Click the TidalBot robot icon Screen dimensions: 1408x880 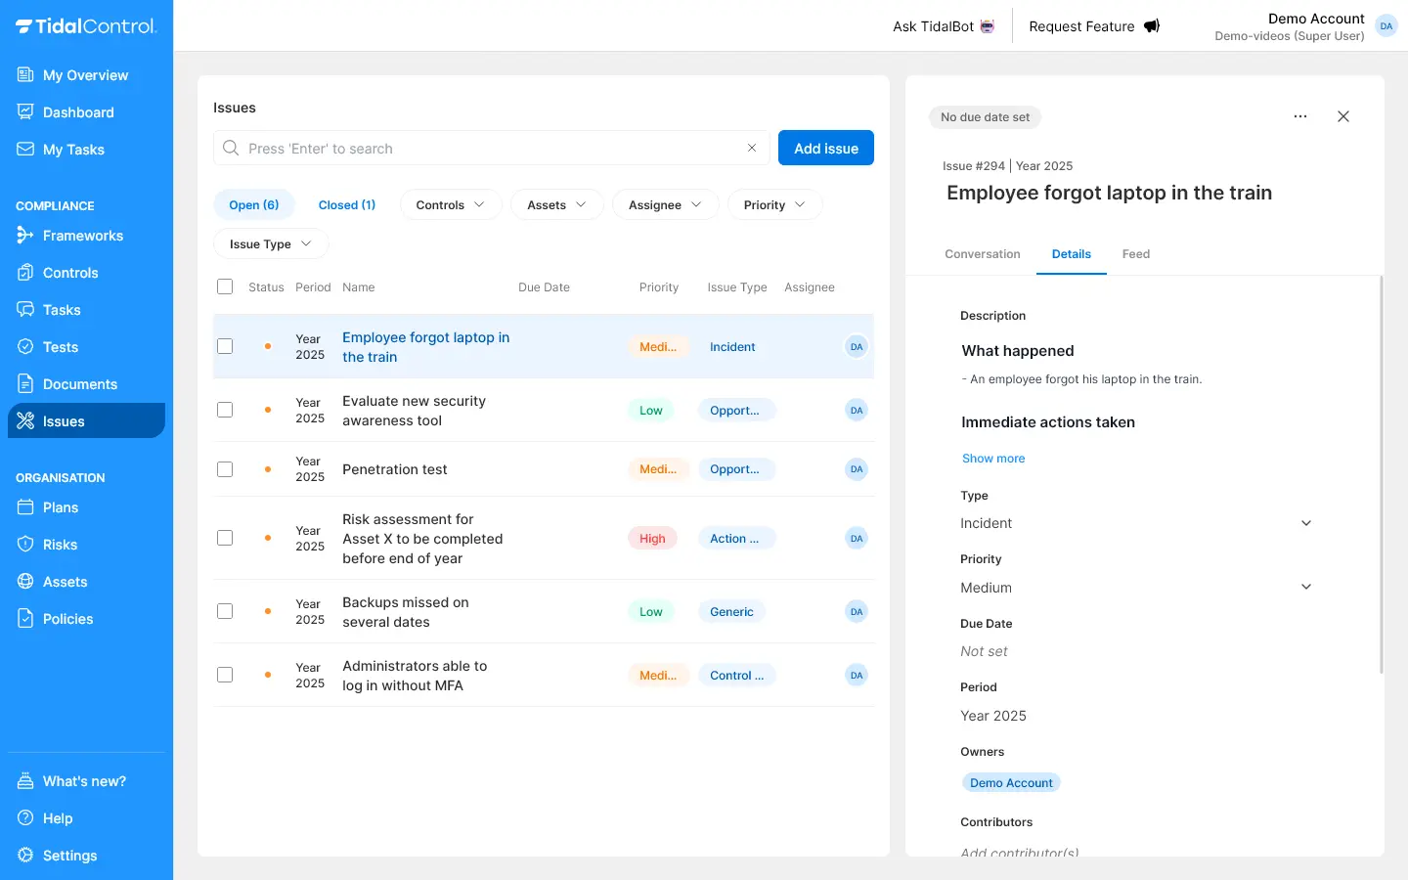[988, 26]
